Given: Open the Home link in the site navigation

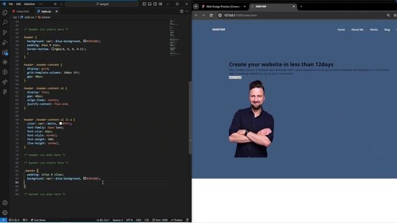Looking at the screenshot, I should 341,30.
